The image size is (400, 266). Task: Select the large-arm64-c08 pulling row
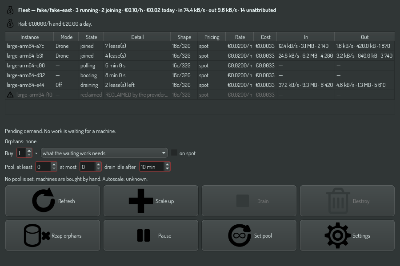coord(200,66)
